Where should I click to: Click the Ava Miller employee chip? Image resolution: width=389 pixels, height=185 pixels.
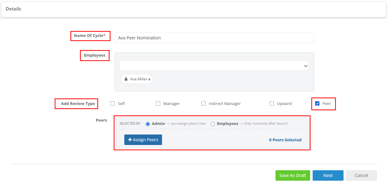click(137, 79)
